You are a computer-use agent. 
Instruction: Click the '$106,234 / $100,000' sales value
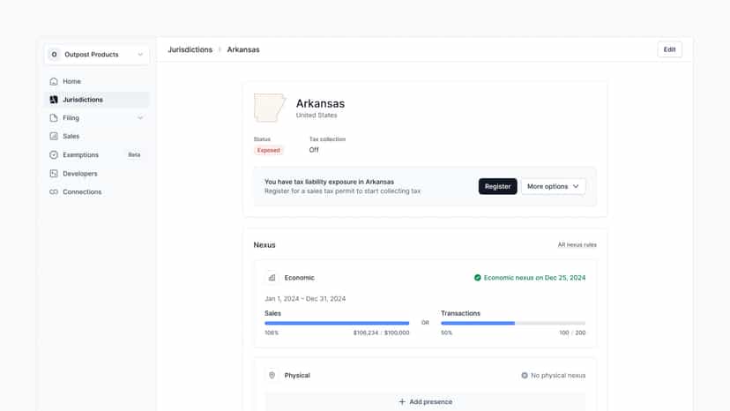pyautogui.click(x=381, y=333)
